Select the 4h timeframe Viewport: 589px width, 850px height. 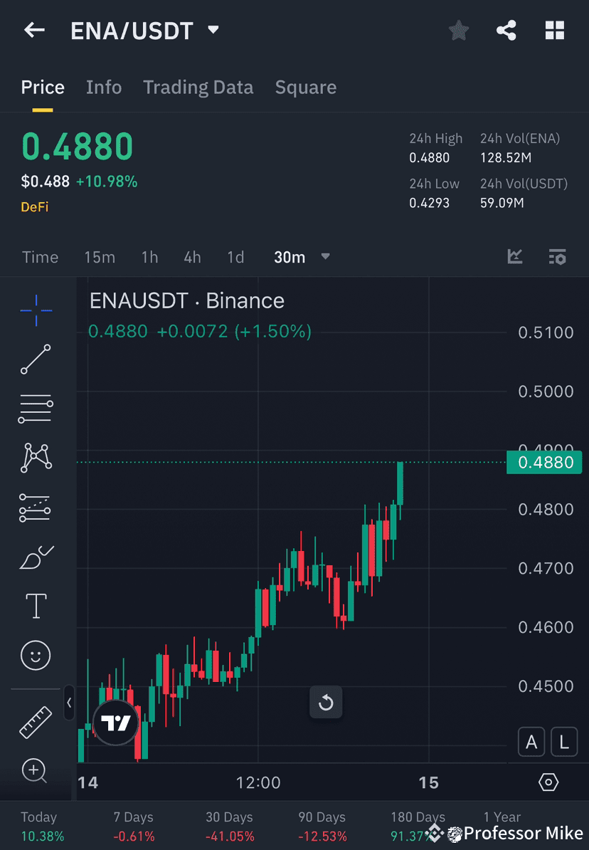tap(192, 257)
